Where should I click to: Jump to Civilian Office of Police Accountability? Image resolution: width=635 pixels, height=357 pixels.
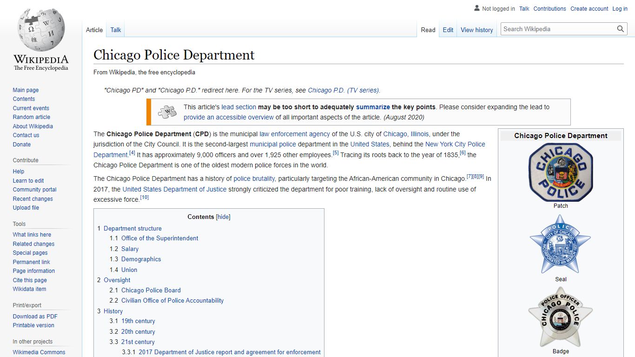[172, 301]
